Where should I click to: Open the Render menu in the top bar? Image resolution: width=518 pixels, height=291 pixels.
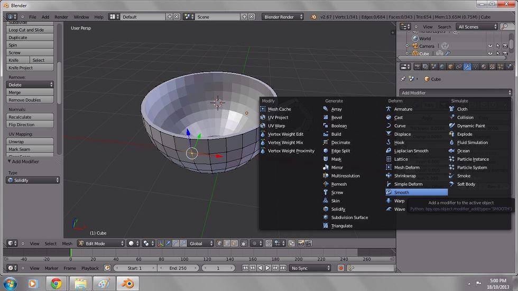[61, 17]
